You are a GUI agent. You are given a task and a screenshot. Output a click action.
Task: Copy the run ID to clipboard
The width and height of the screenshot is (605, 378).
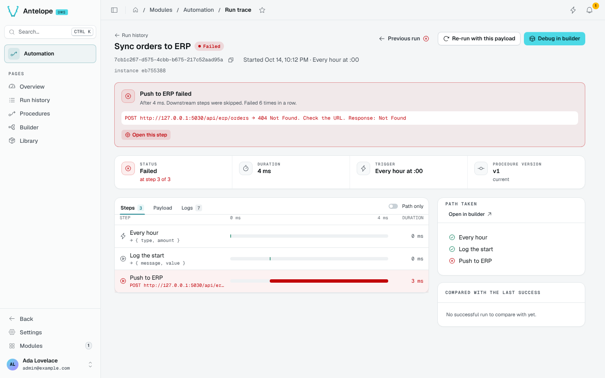pyautogui.click(x=231, y=60)
